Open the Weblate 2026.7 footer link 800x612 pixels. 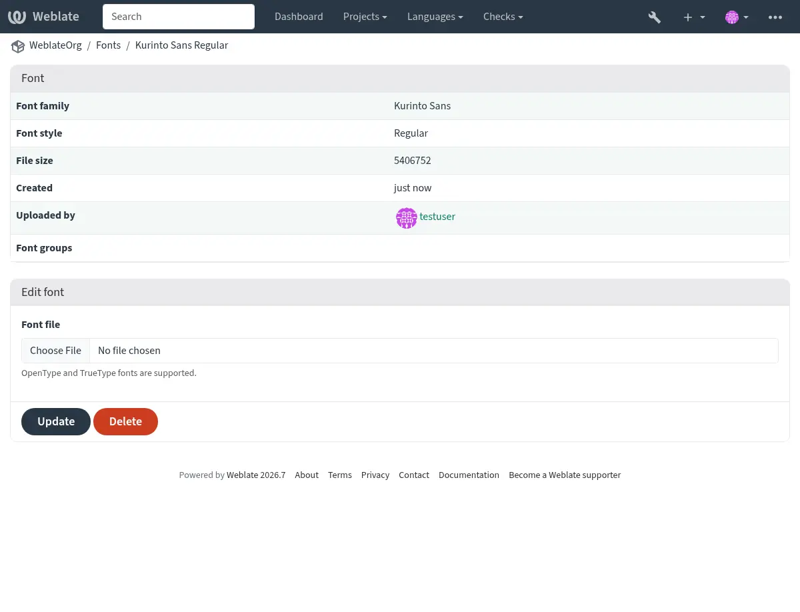pos(256,475)
